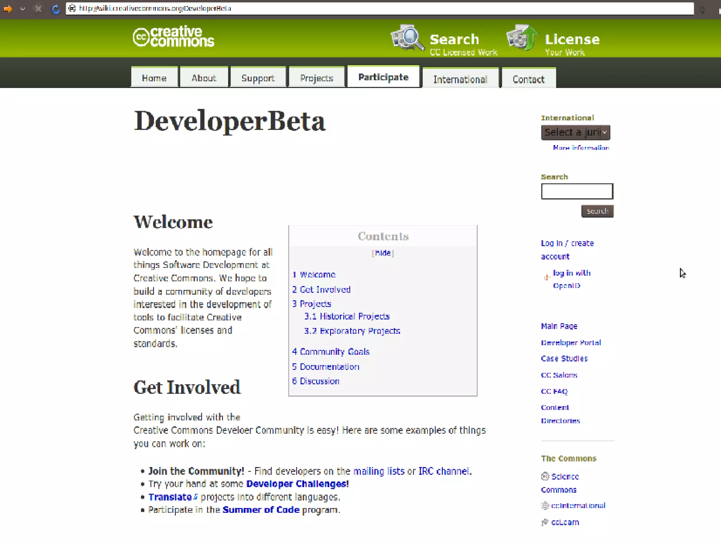Switch to the Projects tab

click(316, 78)
